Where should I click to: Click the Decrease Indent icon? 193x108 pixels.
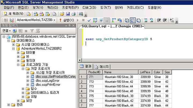[159, 20]
